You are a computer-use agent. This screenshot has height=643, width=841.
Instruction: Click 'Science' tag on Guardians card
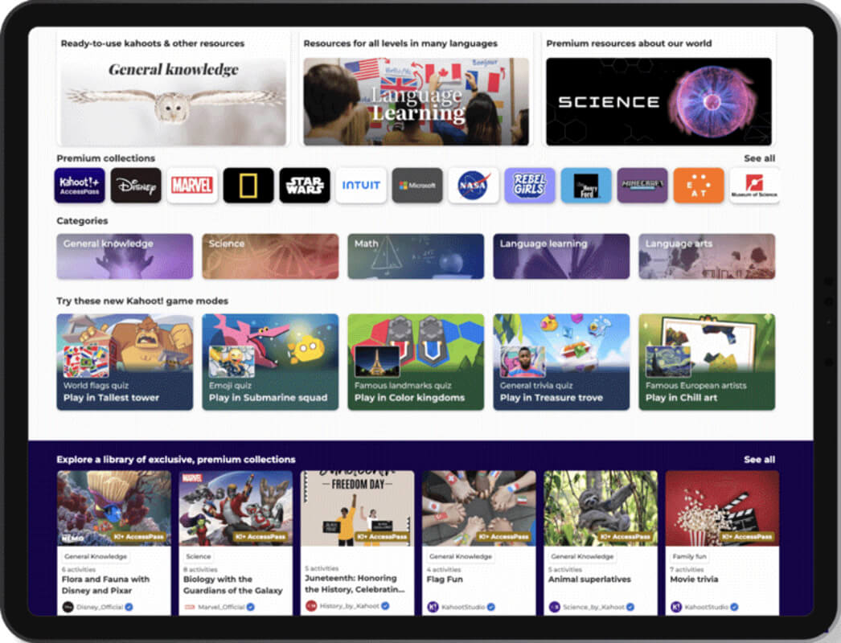point(199,557)
